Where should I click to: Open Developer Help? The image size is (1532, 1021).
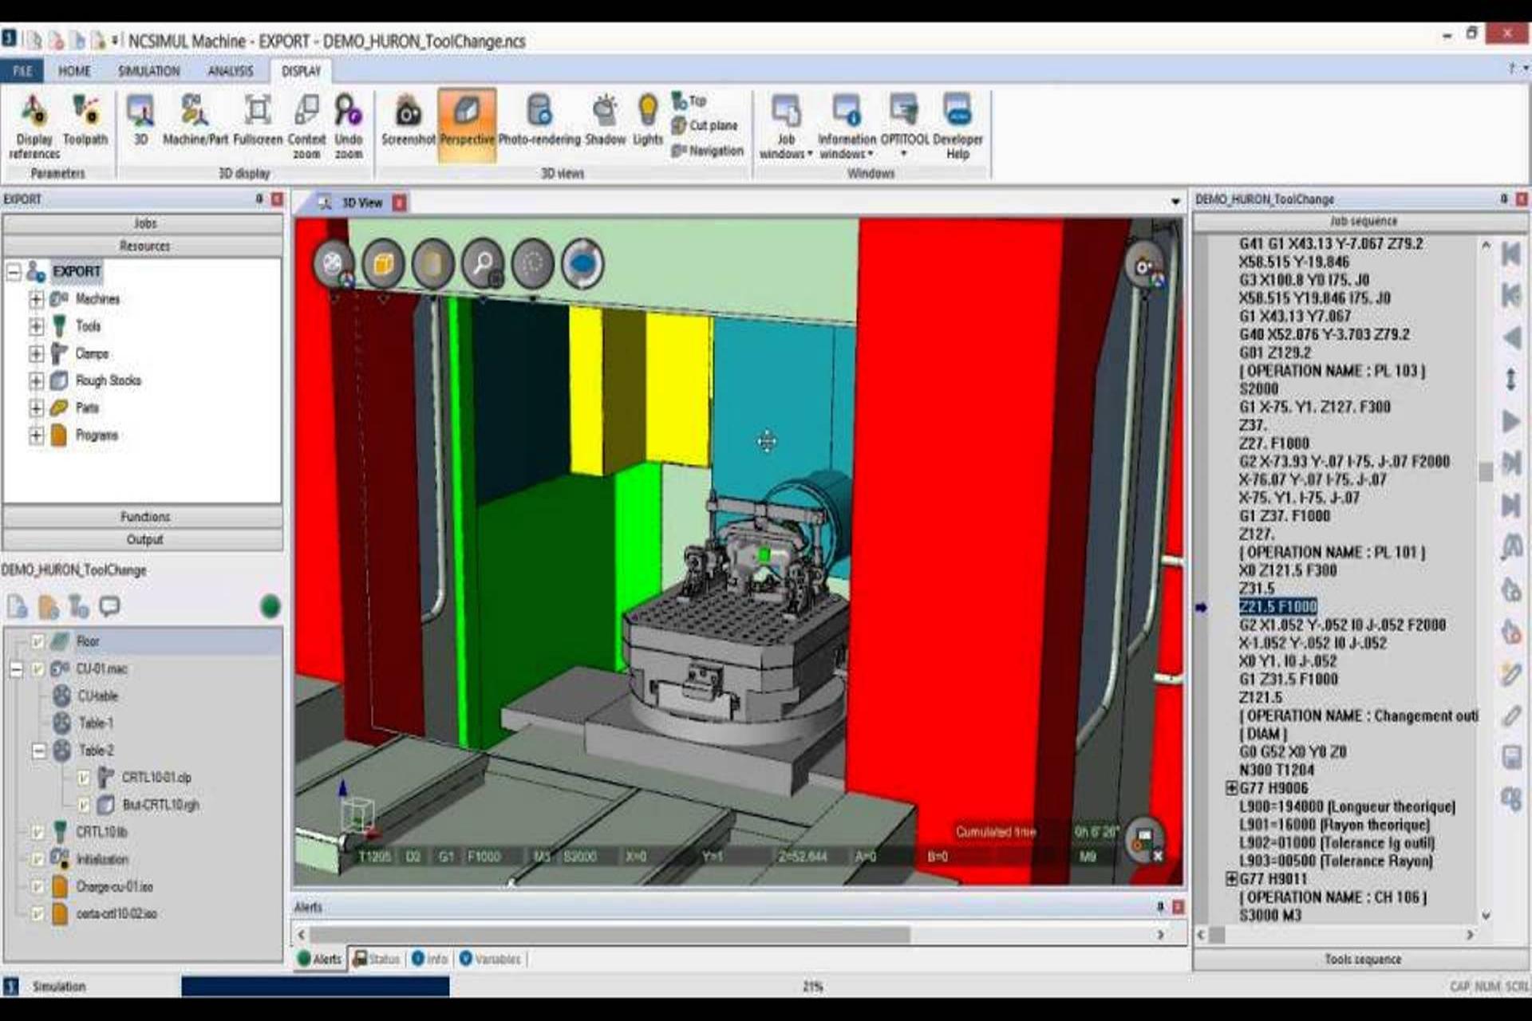coord(958,126)
